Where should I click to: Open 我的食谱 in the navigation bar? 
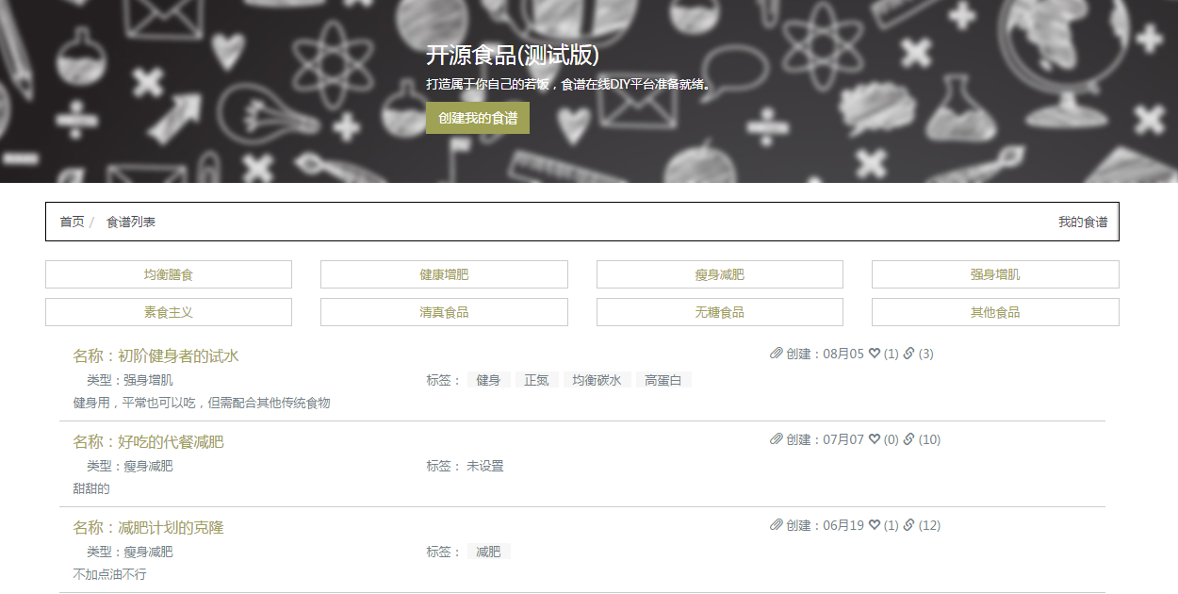1082,222
